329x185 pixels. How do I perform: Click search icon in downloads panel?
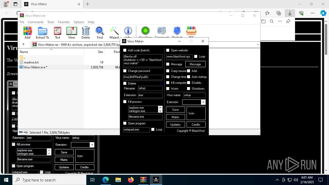272,21
